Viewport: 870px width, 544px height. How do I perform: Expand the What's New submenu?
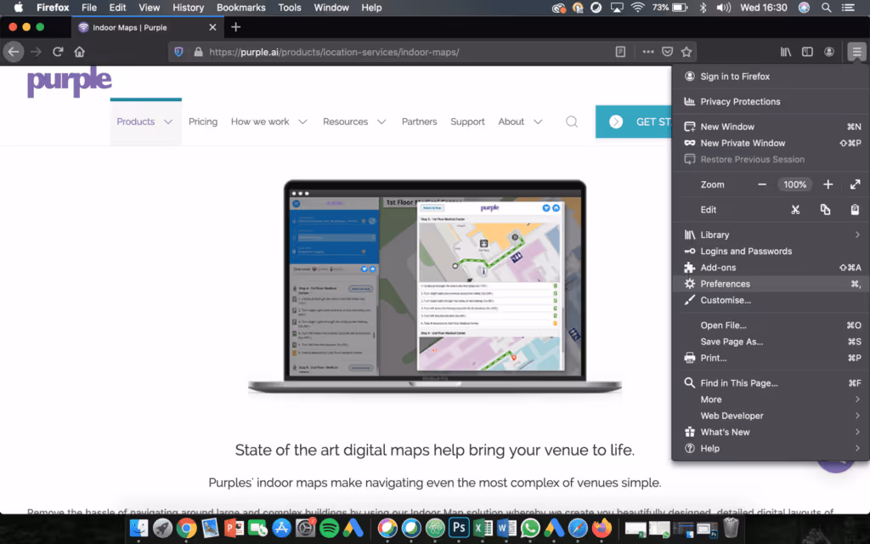pos(771,432)
